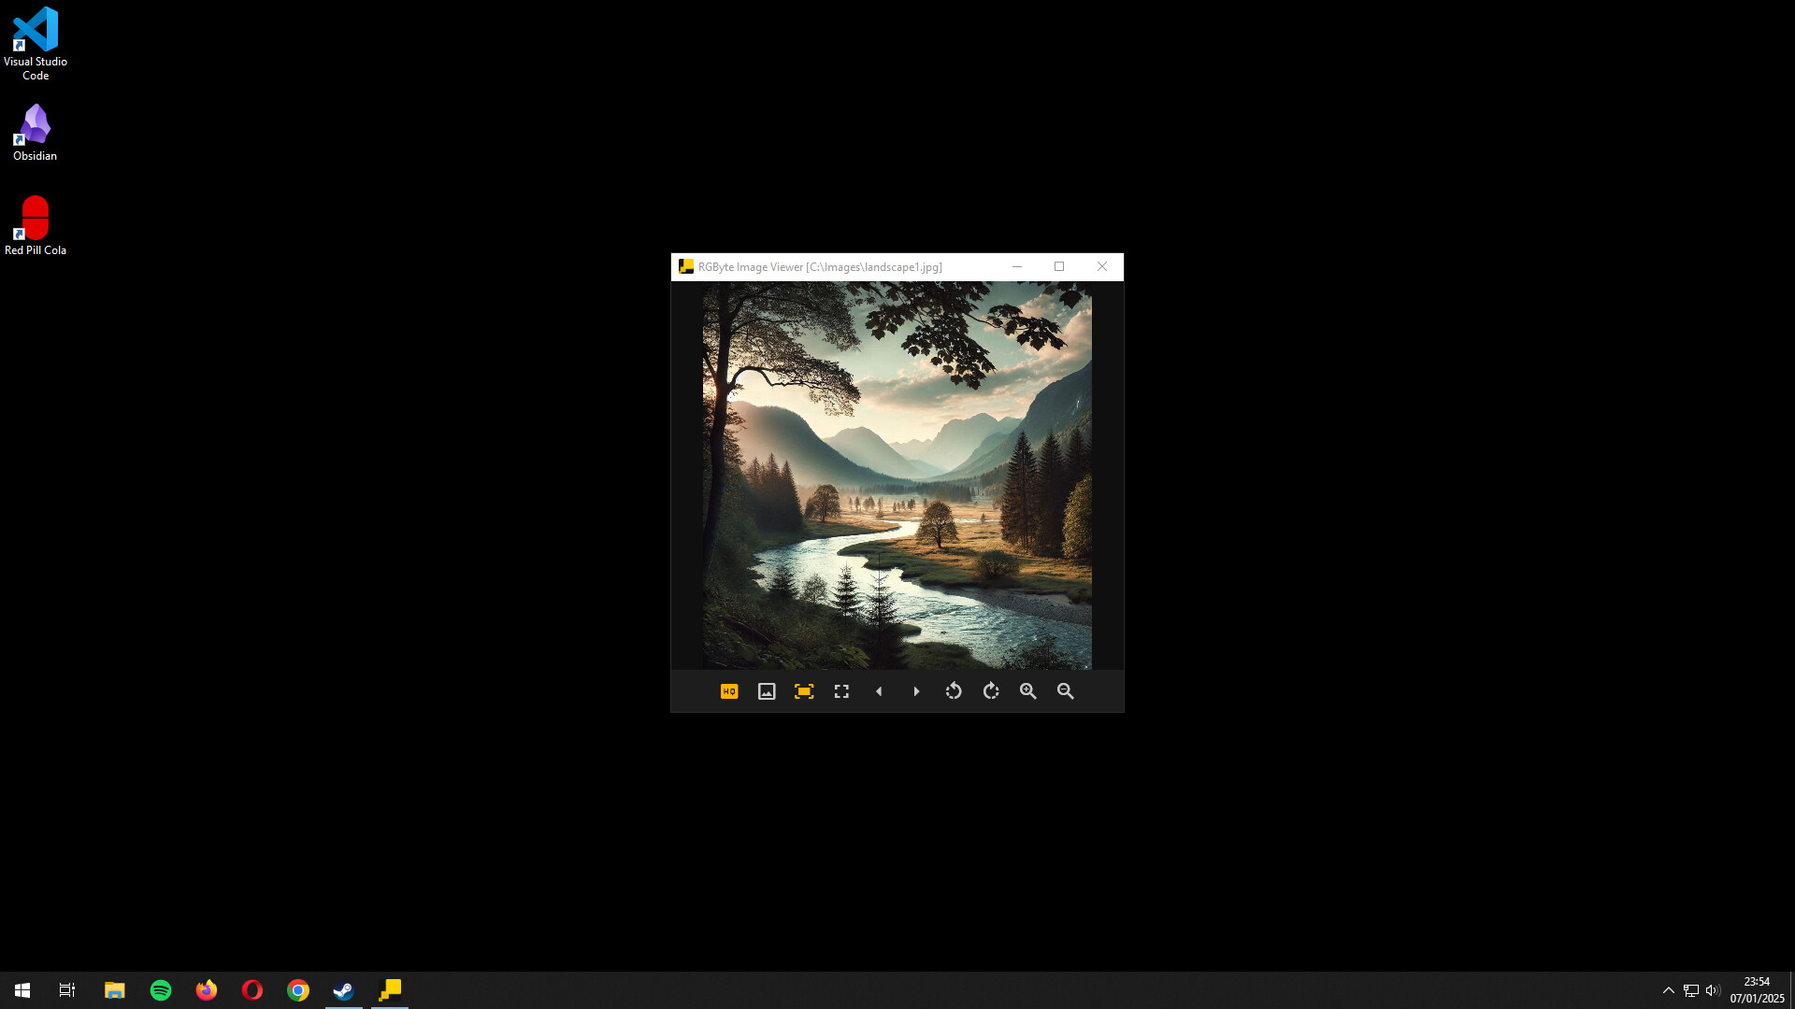The image size is (1795, 1009).
Task: Advance to the next image
Action: click(x=916, y=691)
